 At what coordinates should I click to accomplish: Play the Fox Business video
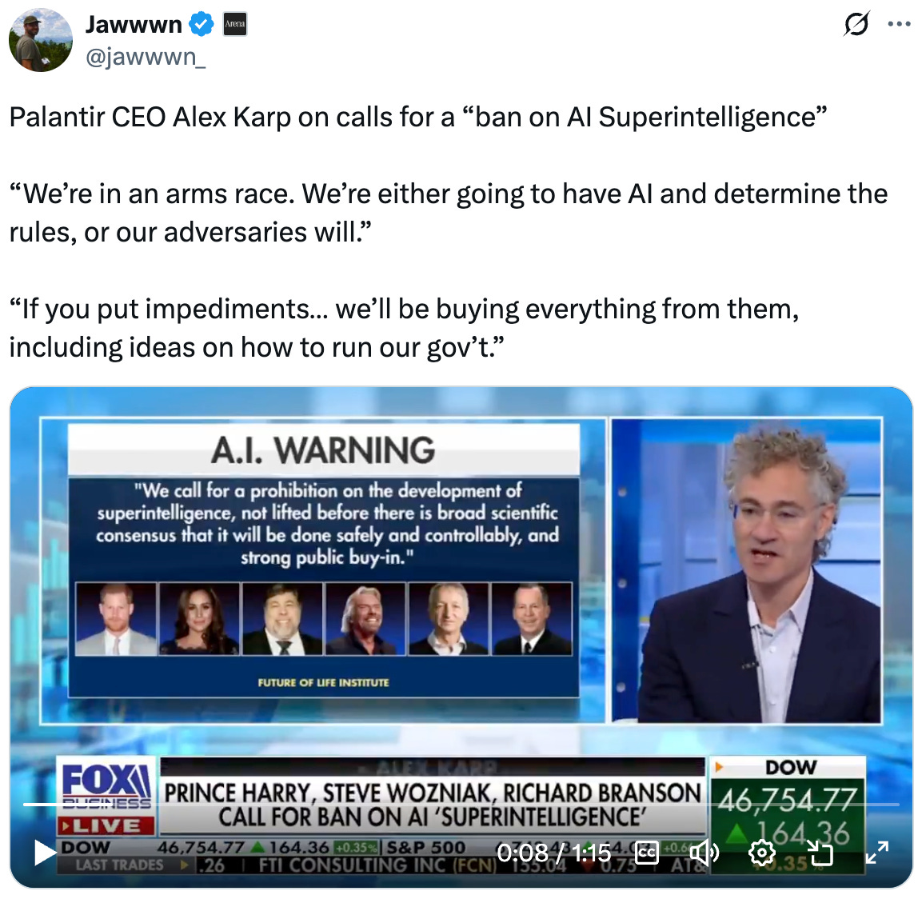click(44, 852)
